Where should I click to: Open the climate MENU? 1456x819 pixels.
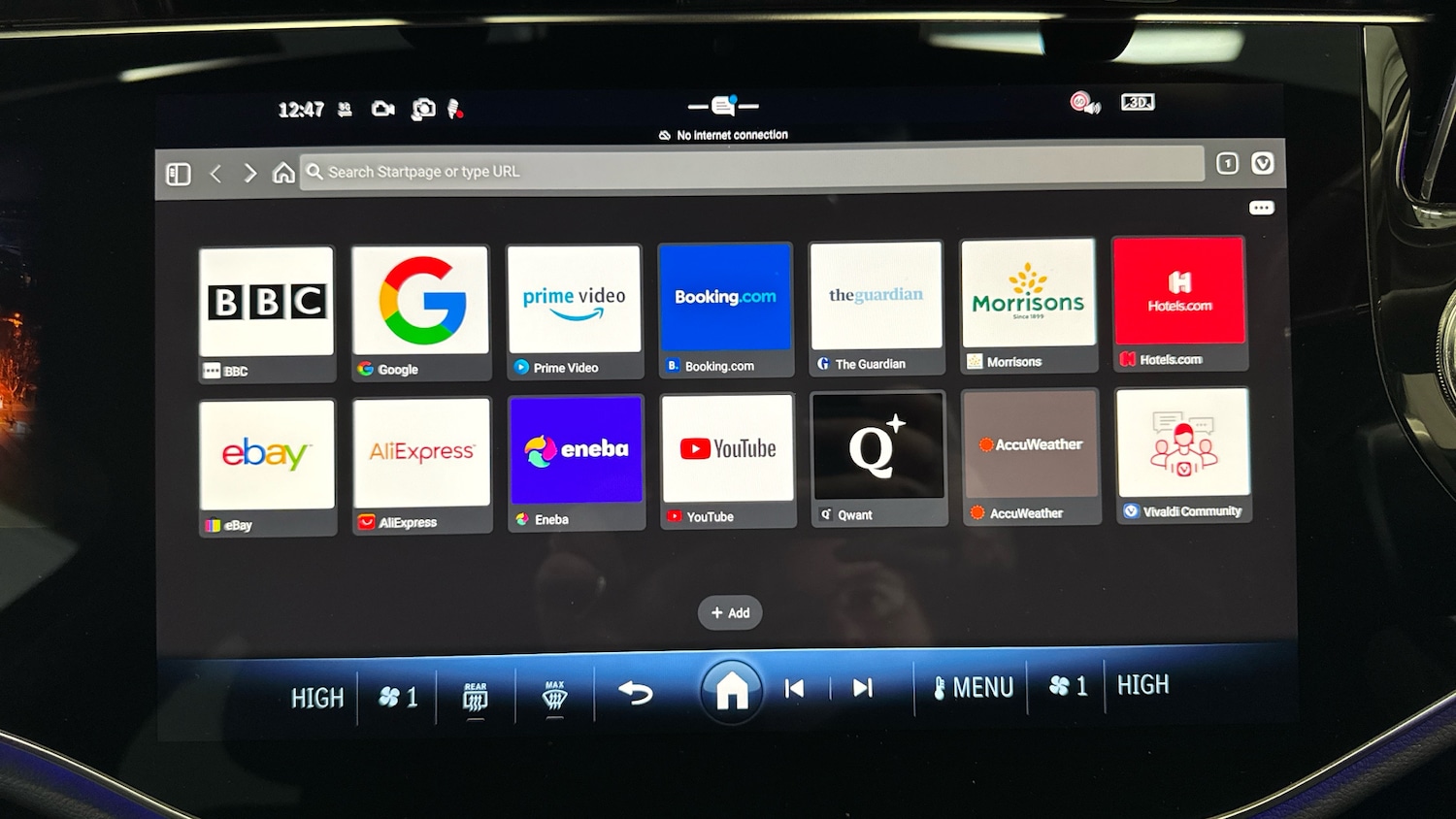click(973, 687)
